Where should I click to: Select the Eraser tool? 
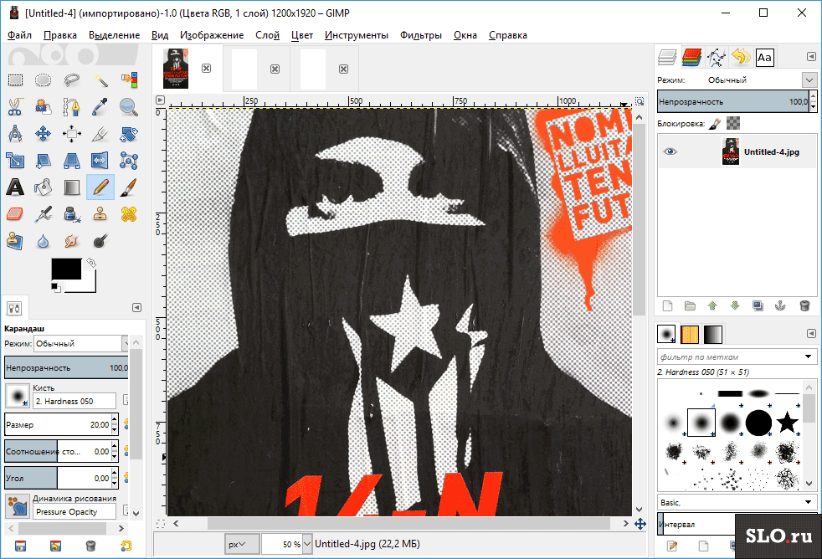tap(15, 213)
